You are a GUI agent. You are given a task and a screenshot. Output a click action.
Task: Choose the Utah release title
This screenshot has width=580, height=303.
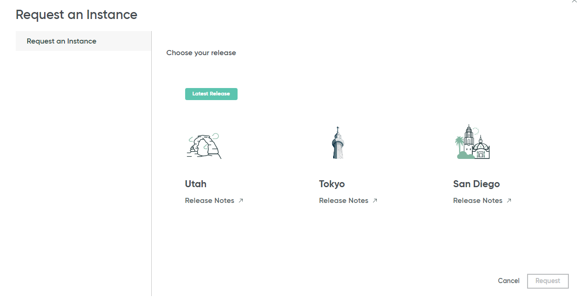196,184
